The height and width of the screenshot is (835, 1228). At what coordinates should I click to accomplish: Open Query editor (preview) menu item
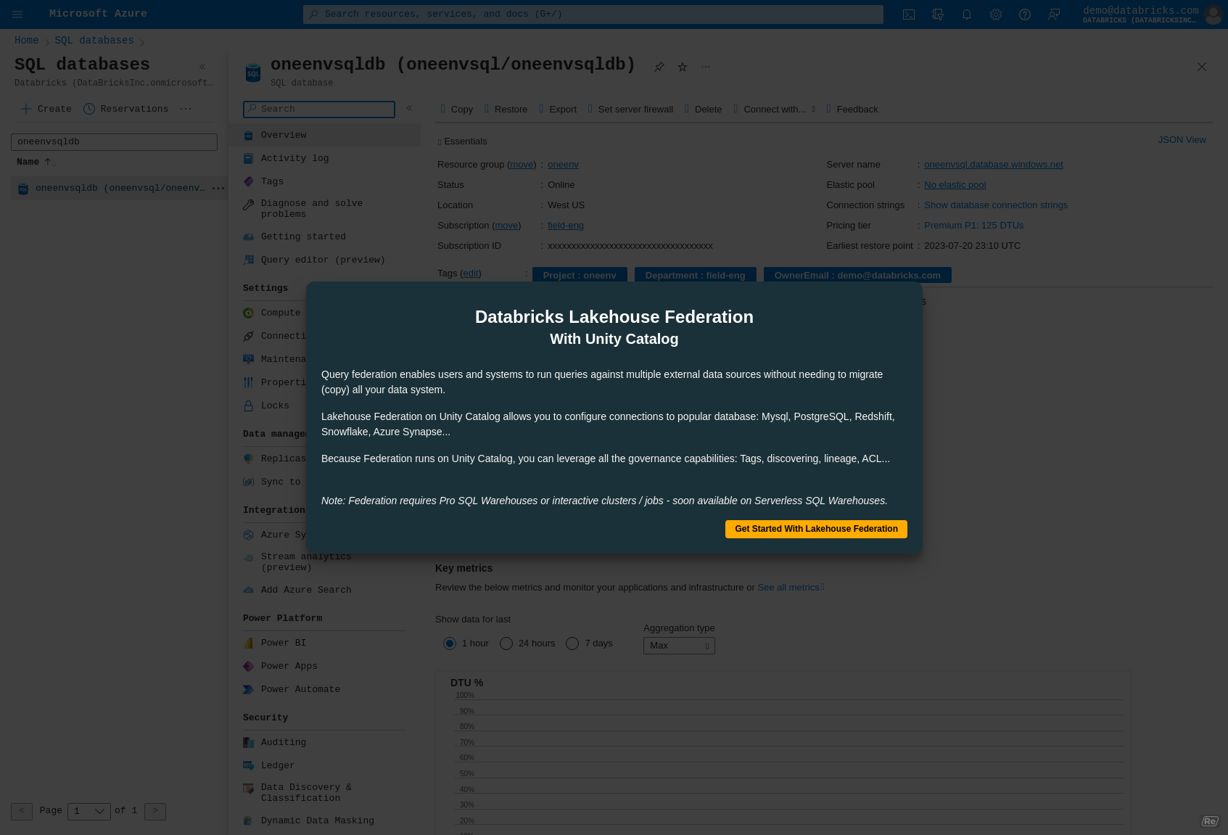323,260
